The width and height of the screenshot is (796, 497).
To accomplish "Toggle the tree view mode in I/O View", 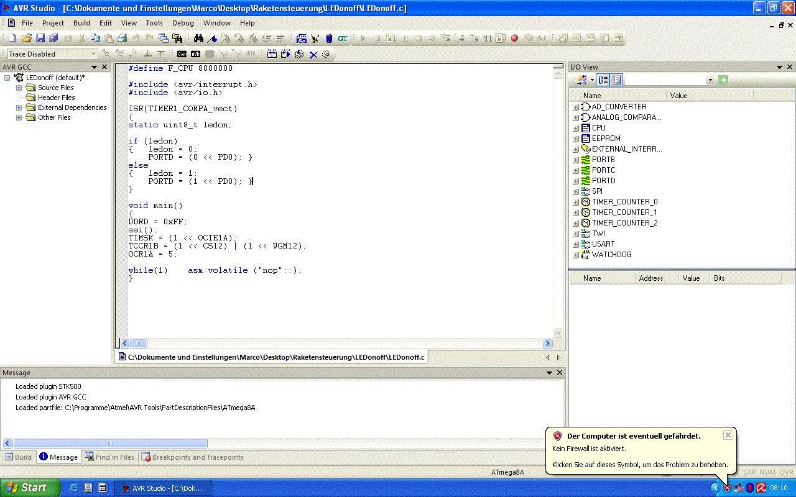I will tap(603, 80).
